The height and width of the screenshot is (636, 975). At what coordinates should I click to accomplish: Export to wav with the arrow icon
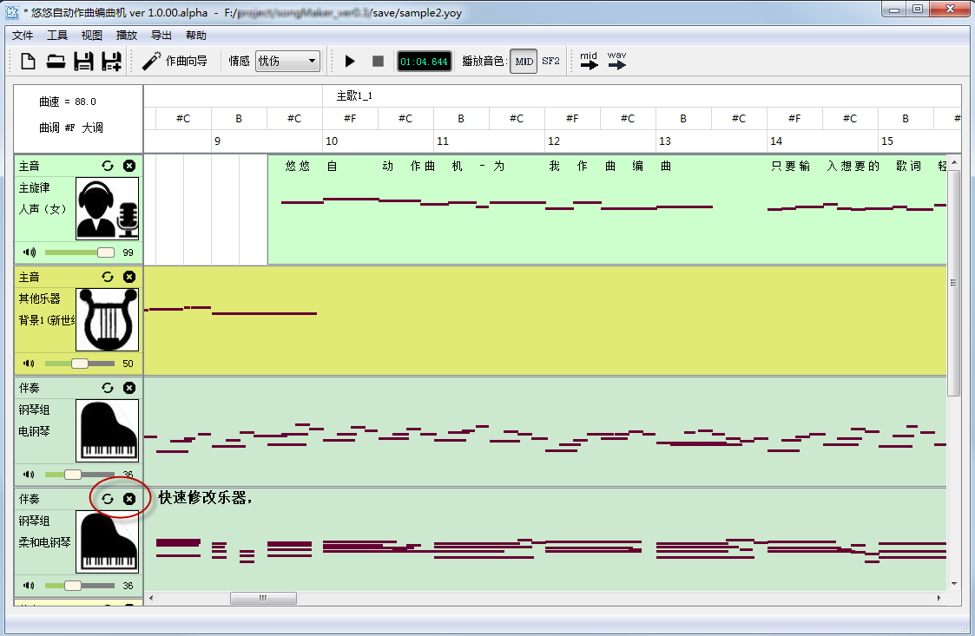pyautogui.click(x=616, y=61)
